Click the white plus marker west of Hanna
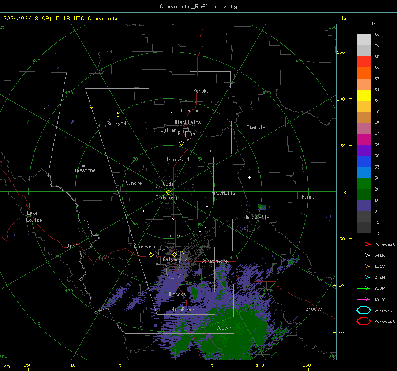The image size is (397, 371). click(249, 177)
